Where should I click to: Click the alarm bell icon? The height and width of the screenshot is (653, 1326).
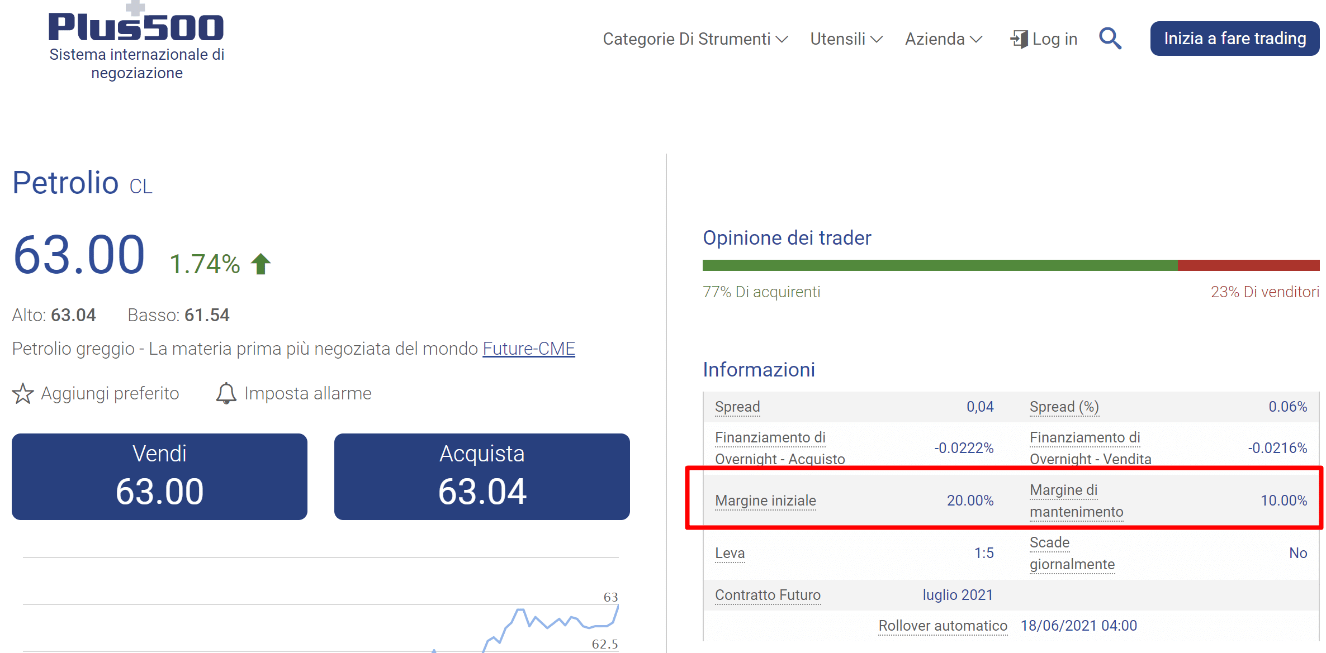pyautogui.click(x=226, y=393)
